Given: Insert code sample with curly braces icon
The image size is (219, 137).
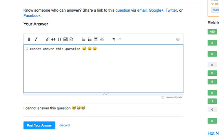Looking at the screenshot, I should pos(59,39).
